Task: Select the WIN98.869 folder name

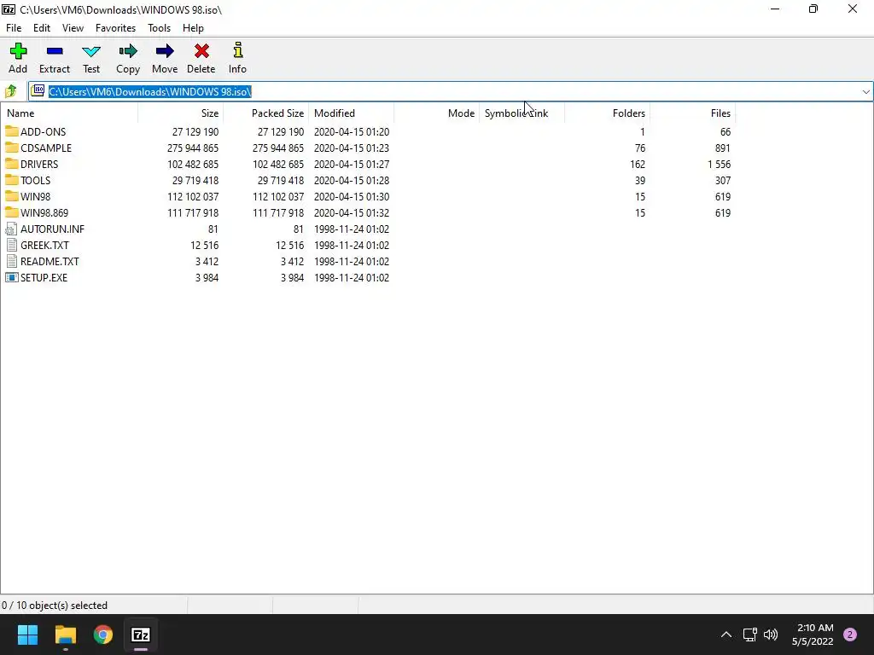Action: click(x=44, y=212)
